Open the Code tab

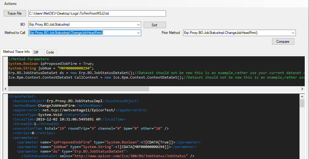tap(50, 52)
